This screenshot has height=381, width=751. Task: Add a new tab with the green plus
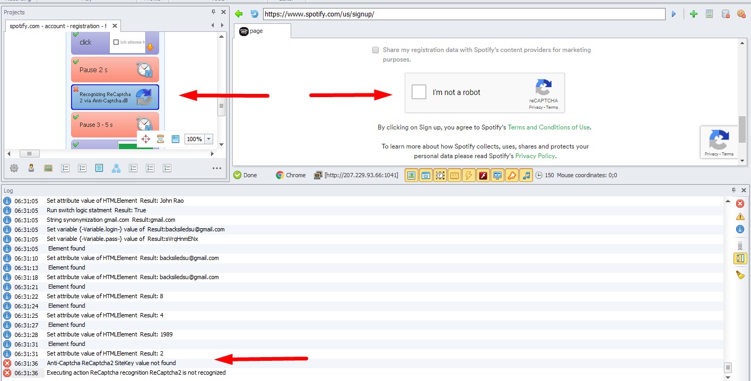[x=694, y=14]
